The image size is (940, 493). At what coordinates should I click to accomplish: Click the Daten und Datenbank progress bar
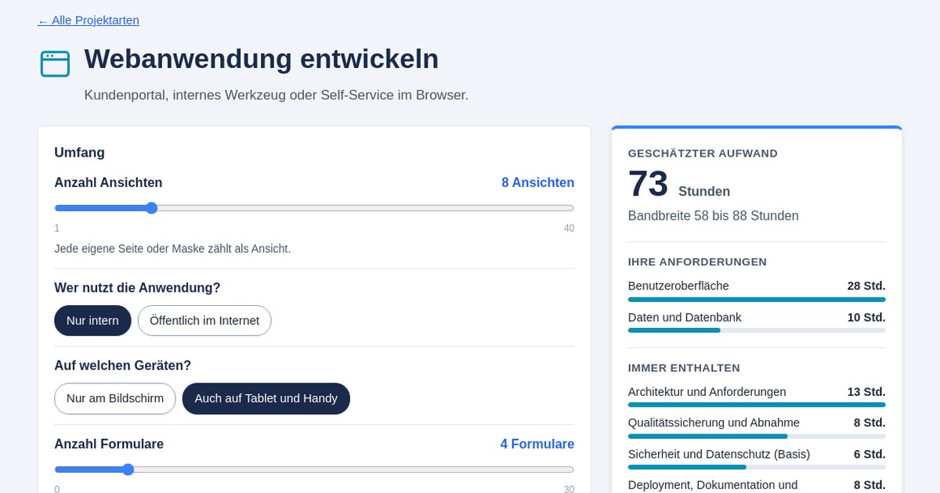757,330
